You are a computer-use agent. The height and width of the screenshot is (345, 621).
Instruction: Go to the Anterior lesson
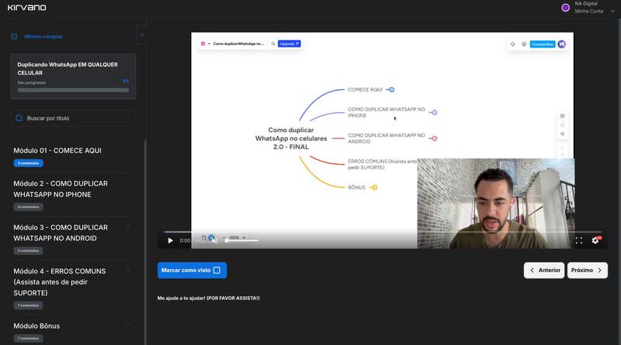tap(544, 270)
